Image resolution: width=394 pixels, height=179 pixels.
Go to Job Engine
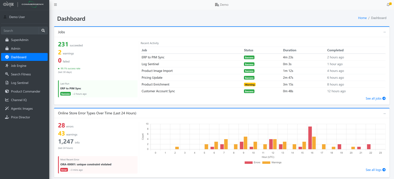24,66
